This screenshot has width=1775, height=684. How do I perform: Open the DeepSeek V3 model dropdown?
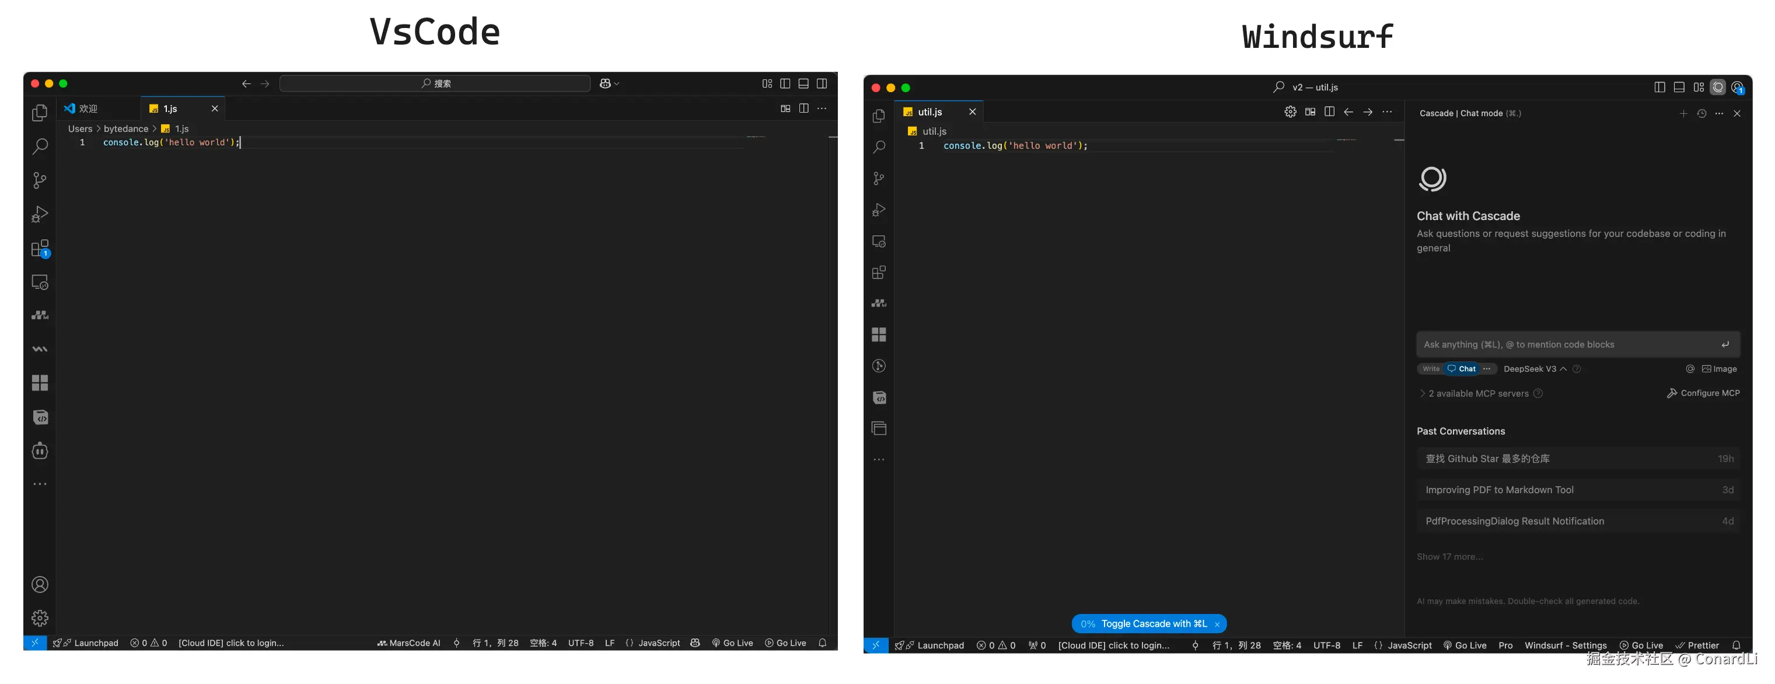click(1535, 369)
